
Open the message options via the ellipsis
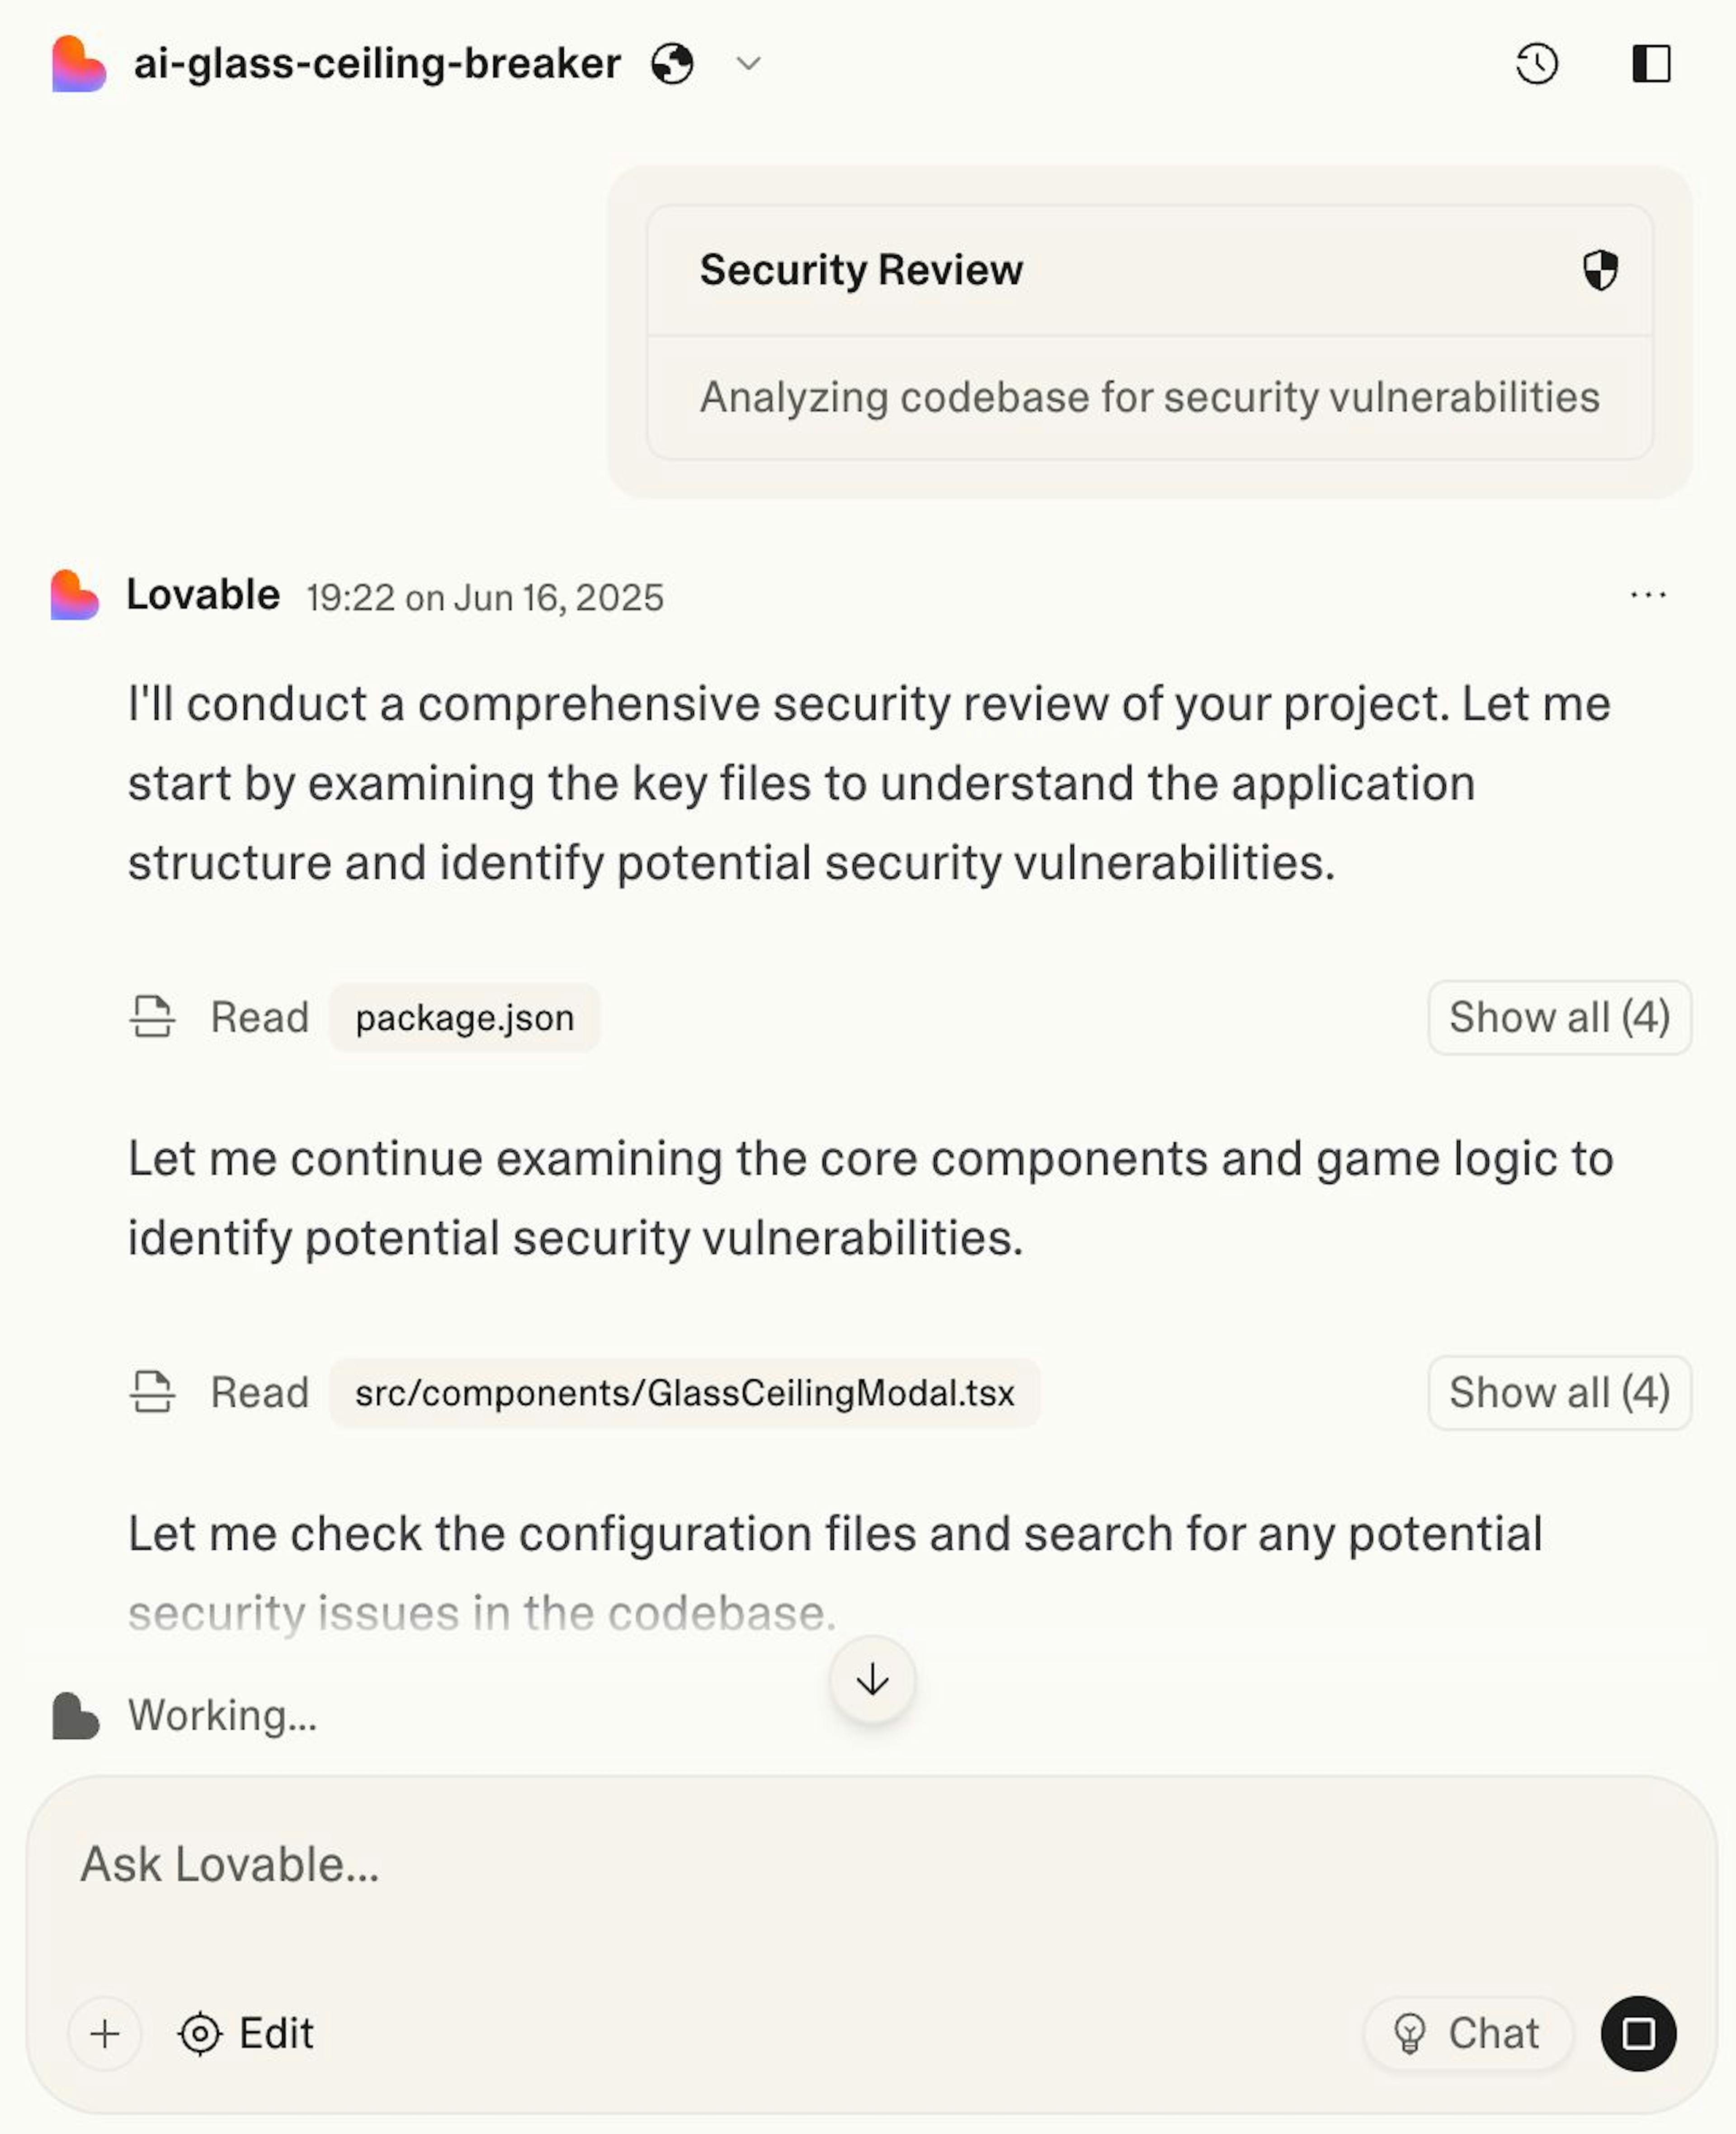[1648, 594]
